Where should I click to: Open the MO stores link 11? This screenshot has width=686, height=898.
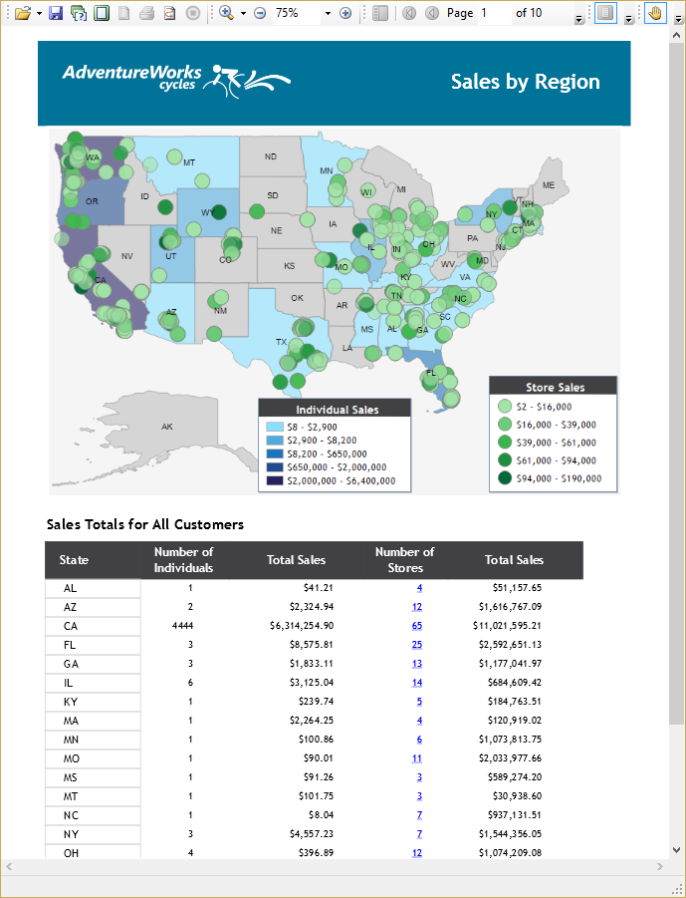point(416,758)
